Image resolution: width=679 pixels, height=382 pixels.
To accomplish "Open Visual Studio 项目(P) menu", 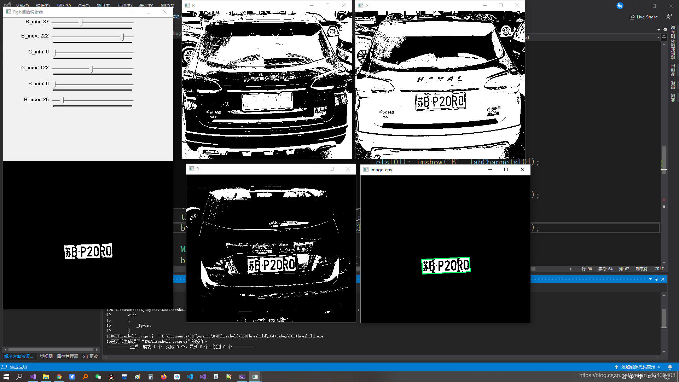I will point(104,5).
